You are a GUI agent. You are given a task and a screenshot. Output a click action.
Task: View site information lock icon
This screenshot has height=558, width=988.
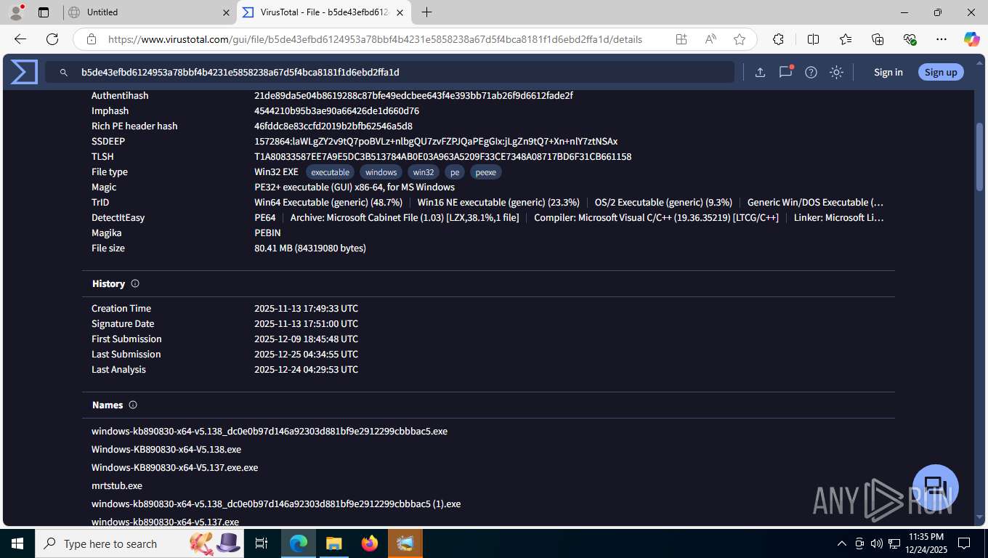[x=92, y=39]
